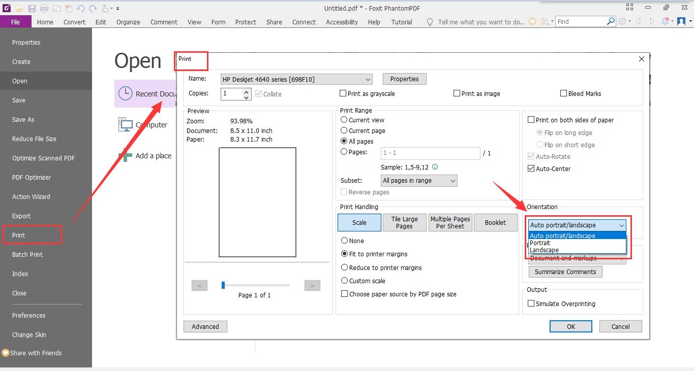Open the search settings gear icon
This screenshot has width=694, height=371.
[x=623, y=21]
